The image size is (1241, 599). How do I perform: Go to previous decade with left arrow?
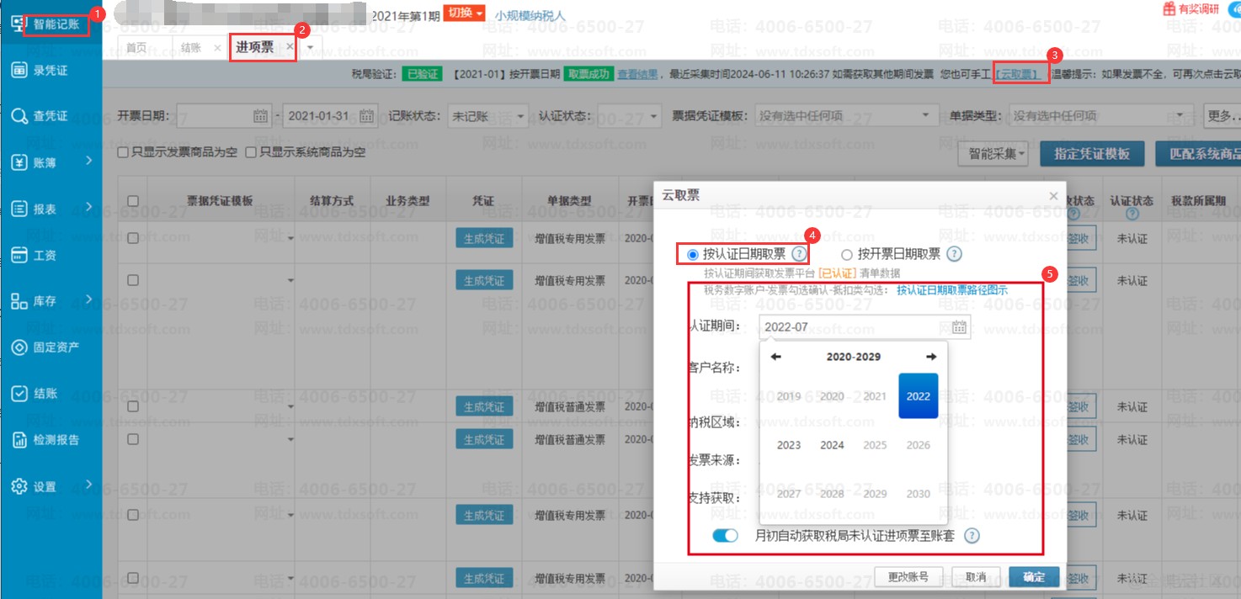click(x=775, y=357)
